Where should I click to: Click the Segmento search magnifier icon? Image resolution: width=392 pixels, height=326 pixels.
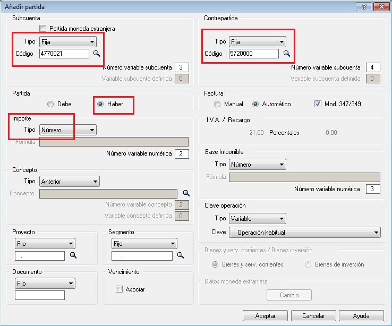pyautogui.click(x=181, y=255)
